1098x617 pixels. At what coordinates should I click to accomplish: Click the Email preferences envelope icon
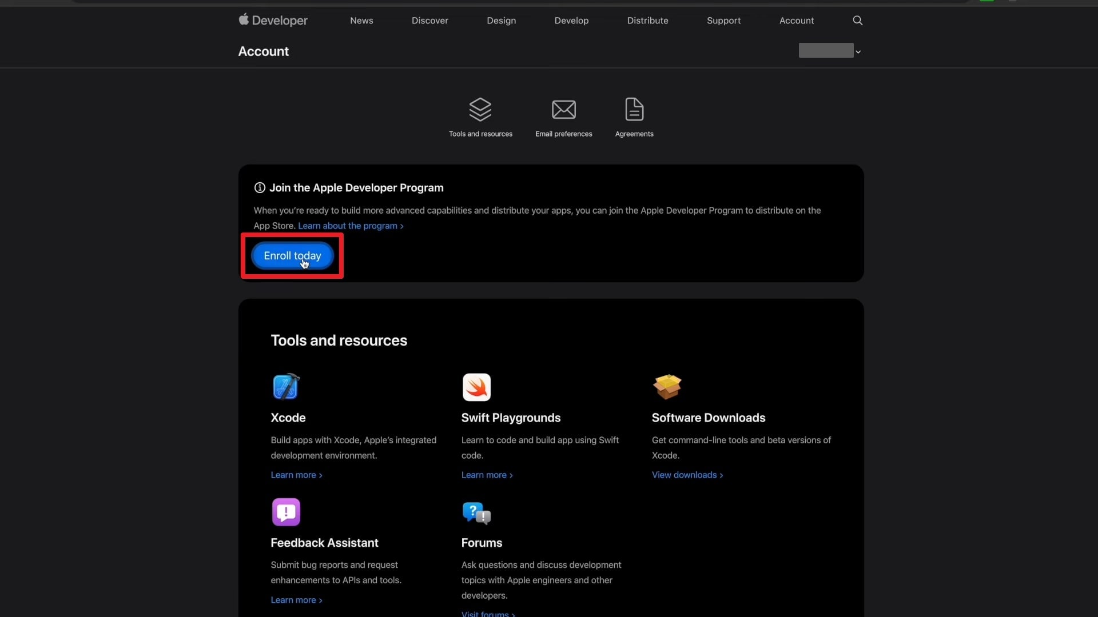(563, 109)
